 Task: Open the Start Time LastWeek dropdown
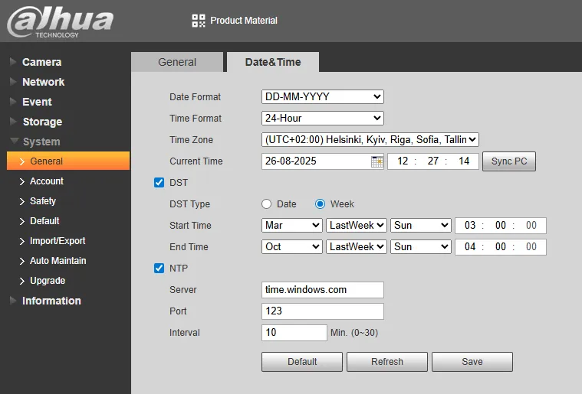coord(357,225)
